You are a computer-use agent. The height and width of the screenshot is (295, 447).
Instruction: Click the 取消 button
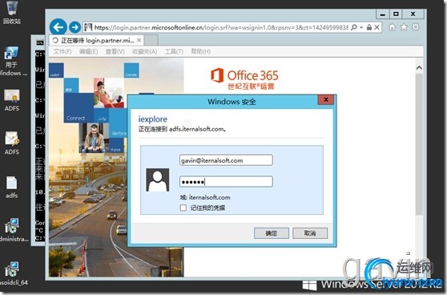point(310,233)
